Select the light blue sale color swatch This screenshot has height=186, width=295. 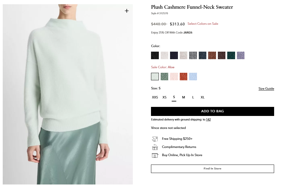point(193,77)
